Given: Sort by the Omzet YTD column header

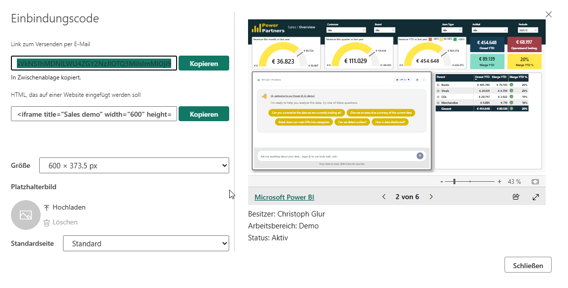Looking at the screenshot, I should [x=482, y=77].
